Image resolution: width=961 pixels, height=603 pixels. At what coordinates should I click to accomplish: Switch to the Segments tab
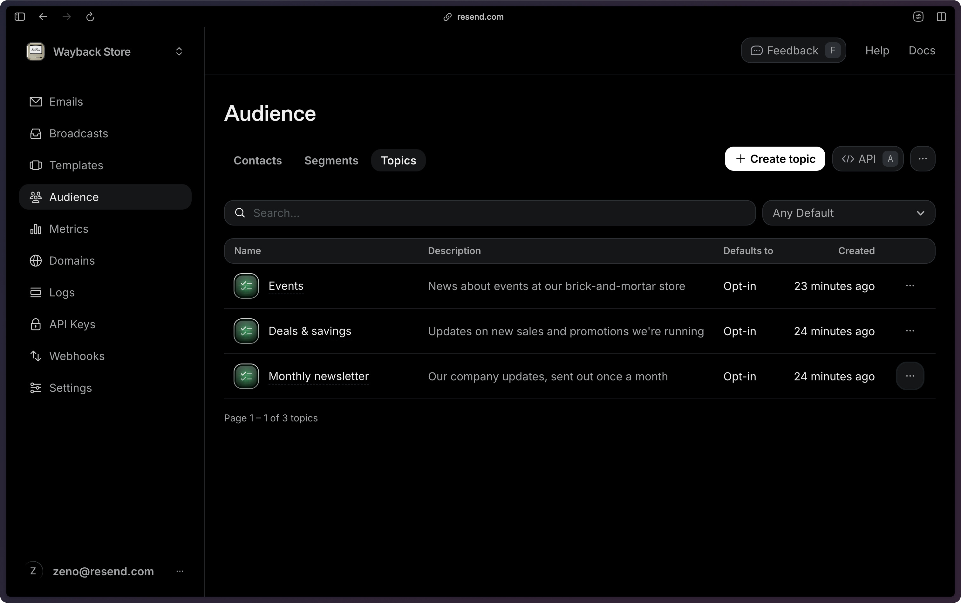tap(331, 160)
